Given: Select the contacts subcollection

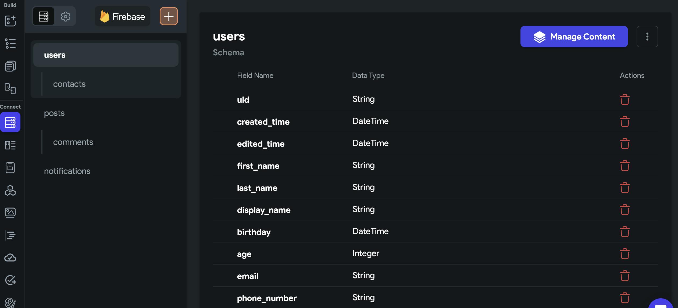Looking at the screenshot, I should [x=69, y=84].
